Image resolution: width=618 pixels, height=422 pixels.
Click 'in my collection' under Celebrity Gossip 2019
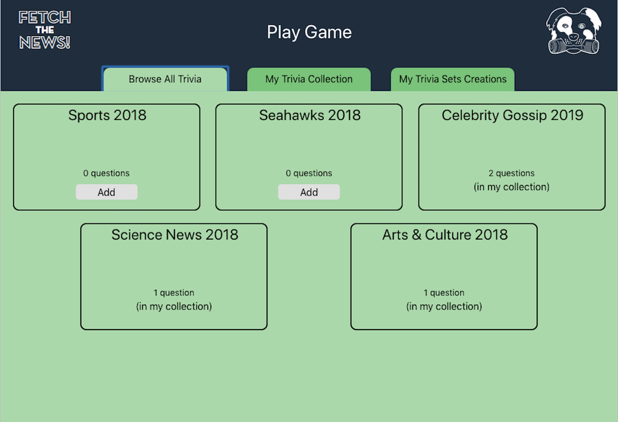click(x=512, y=187)
